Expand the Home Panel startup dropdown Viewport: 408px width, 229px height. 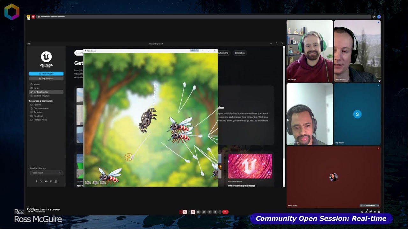coord(46,173)
